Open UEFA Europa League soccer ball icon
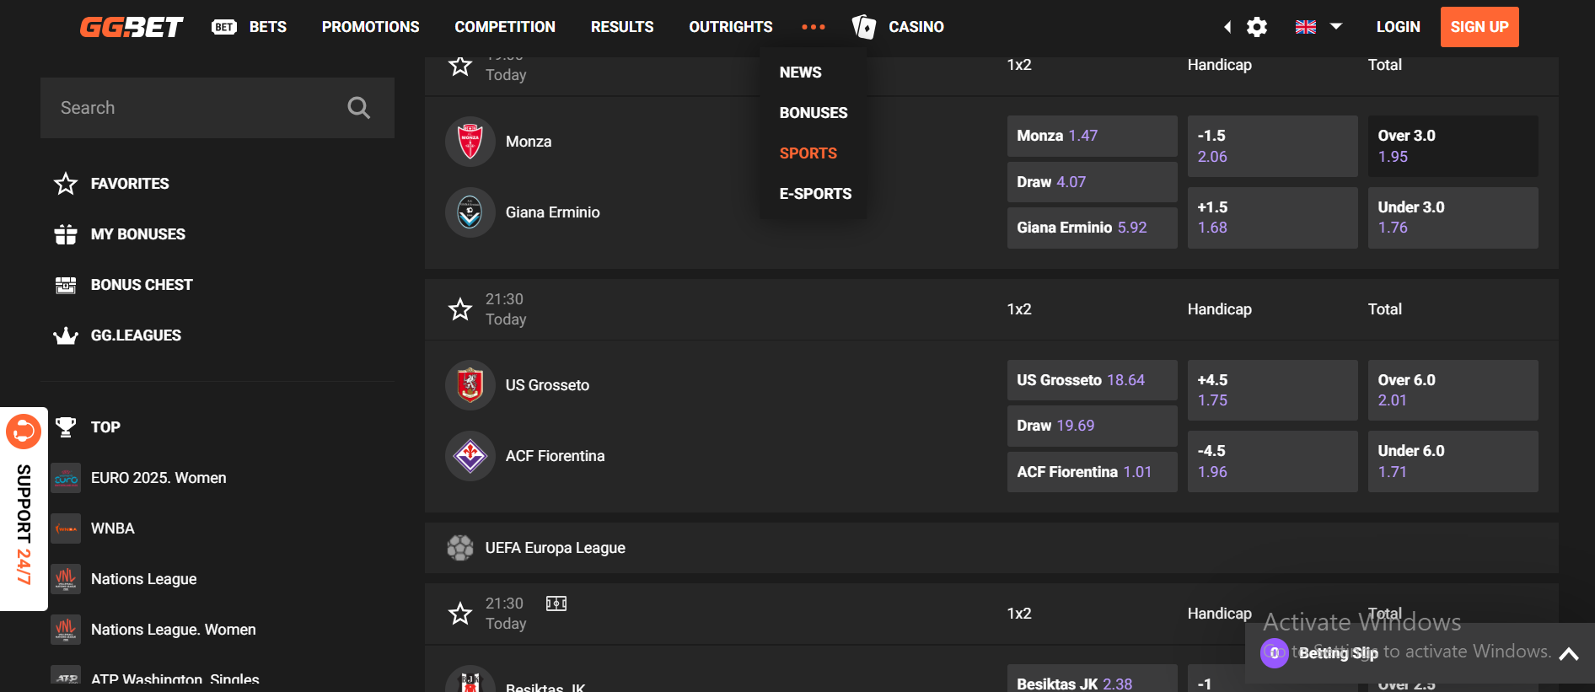This screenshot has width=1595, height=692. [460, 548]
